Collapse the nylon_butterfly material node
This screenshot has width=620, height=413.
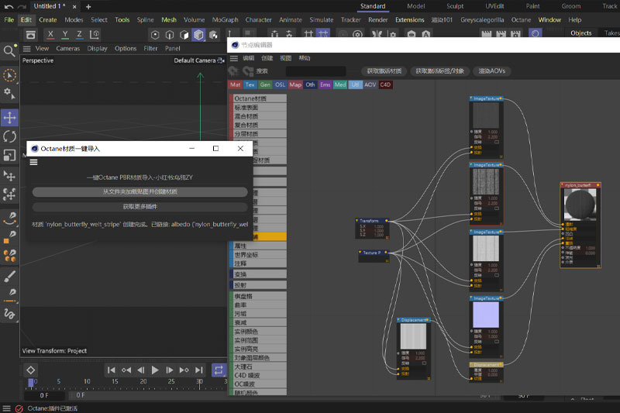563,185
